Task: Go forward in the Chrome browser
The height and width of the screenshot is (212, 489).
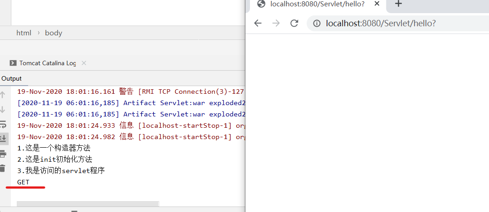Action: tap(276, 23)
